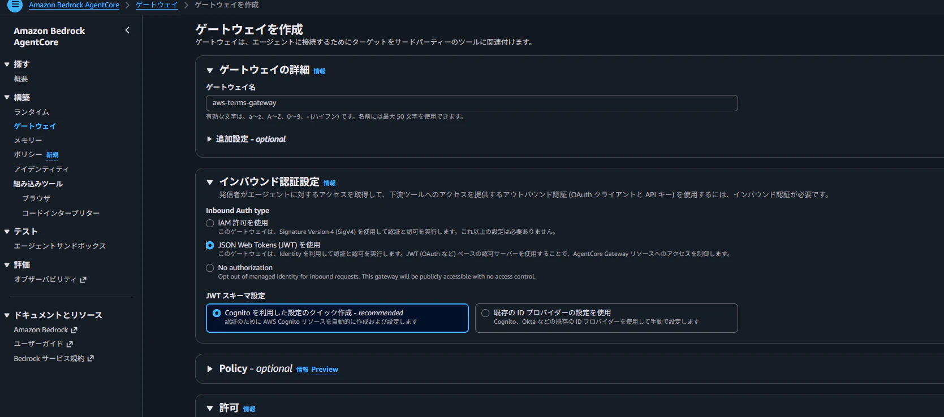This screenshot has width=944, height=417.
Task: Click Amazon Bedrock AgentCore breadcrumb link
Action: click(x=74, y=5)
